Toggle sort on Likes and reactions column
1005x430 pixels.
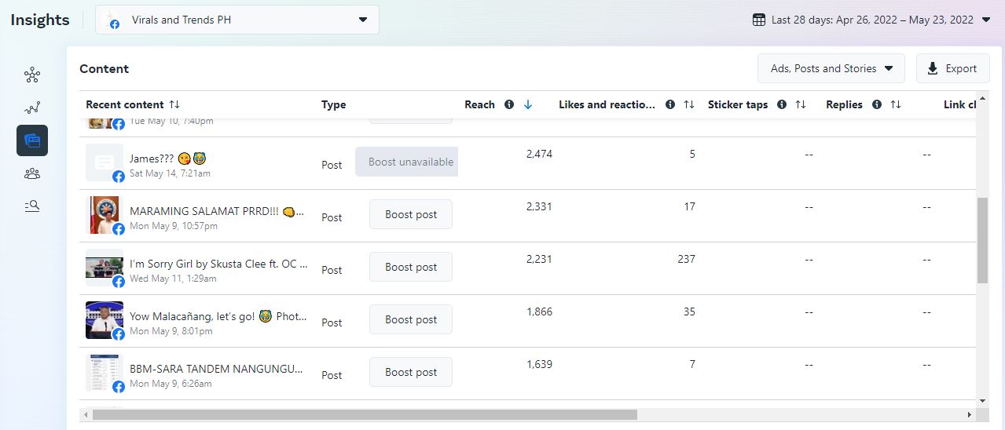point(689,104)
